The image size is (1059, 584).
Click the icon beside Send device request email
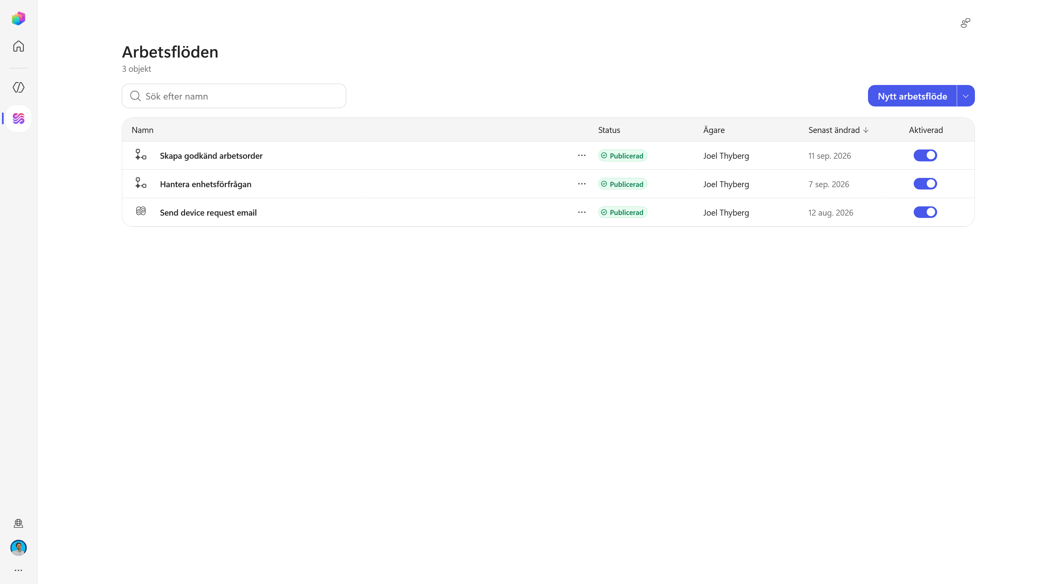141,211
